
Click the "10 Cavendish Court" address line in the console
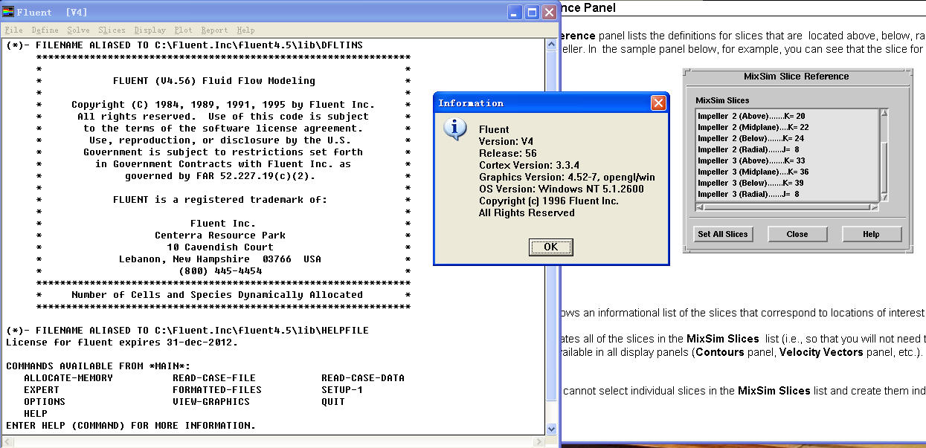pyautogui.click(x=220, y=247)
